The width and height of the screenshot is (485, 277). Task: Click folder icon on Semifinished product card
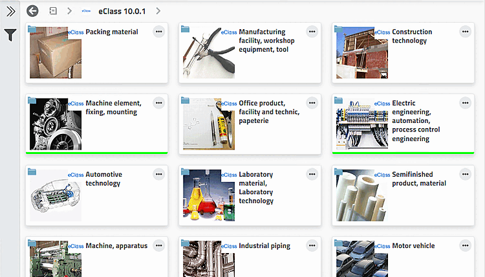tap(338, 172)
